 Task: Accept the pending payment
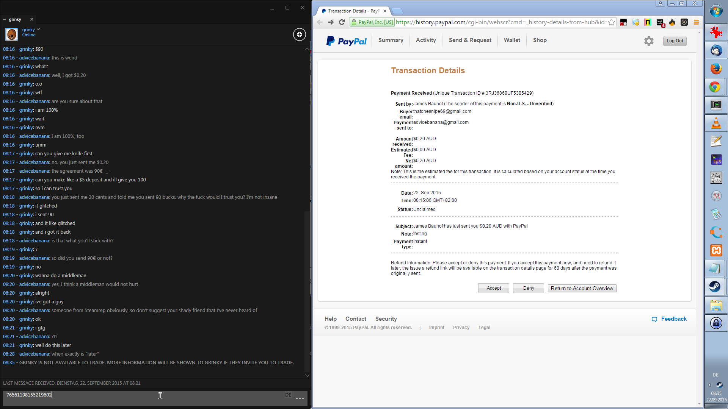click(x=493, y=288)
